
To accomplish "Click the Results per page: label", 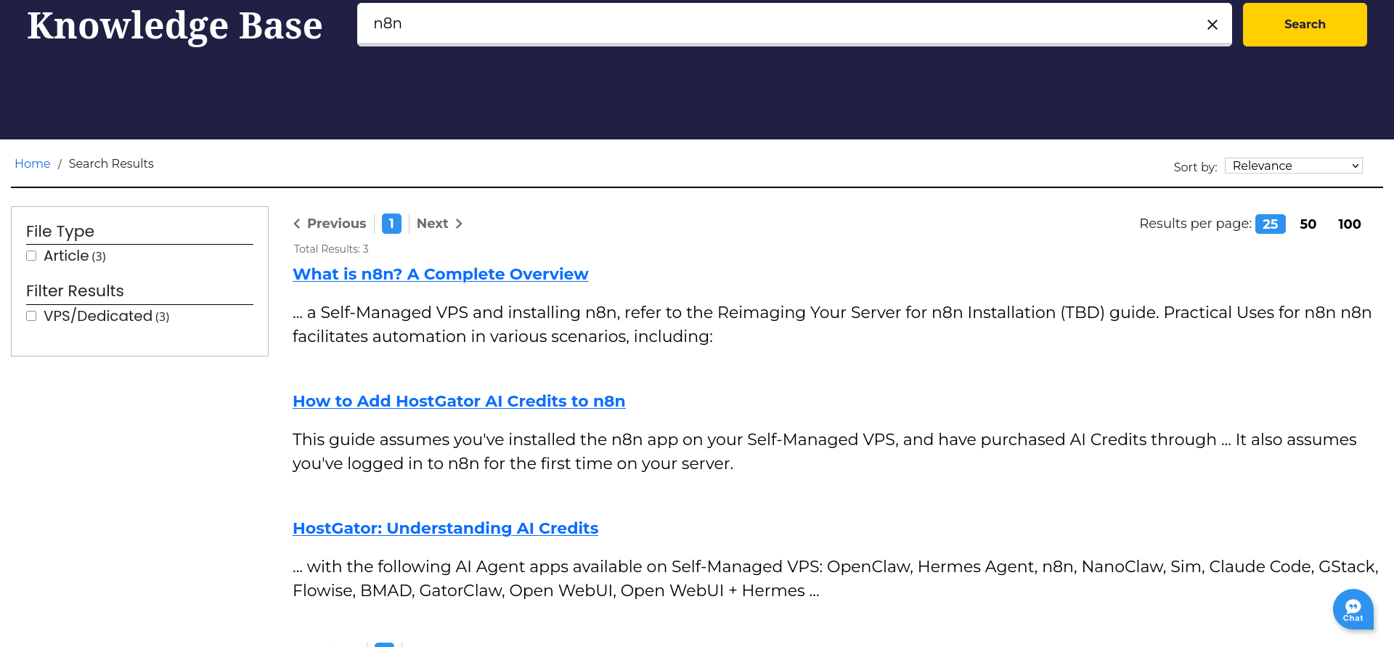I will [x=1195, y=224].
